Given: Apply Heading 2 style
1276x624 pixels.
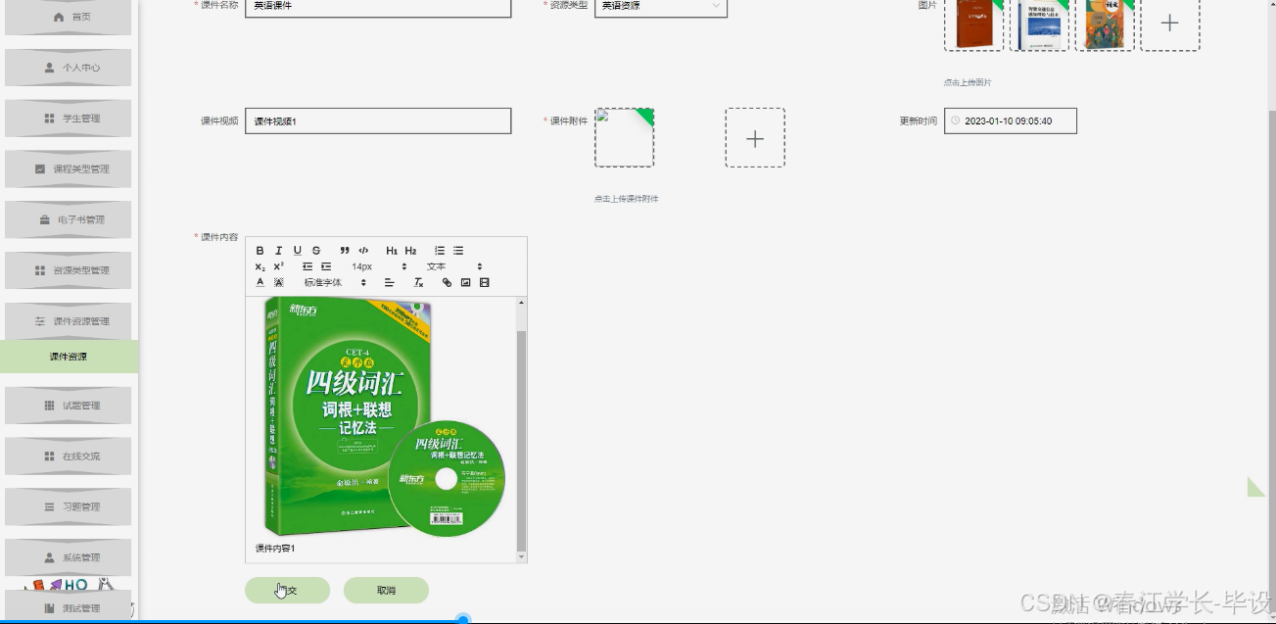Looking at the screenshot, I should pyautogui.click(x=410, y=251).
